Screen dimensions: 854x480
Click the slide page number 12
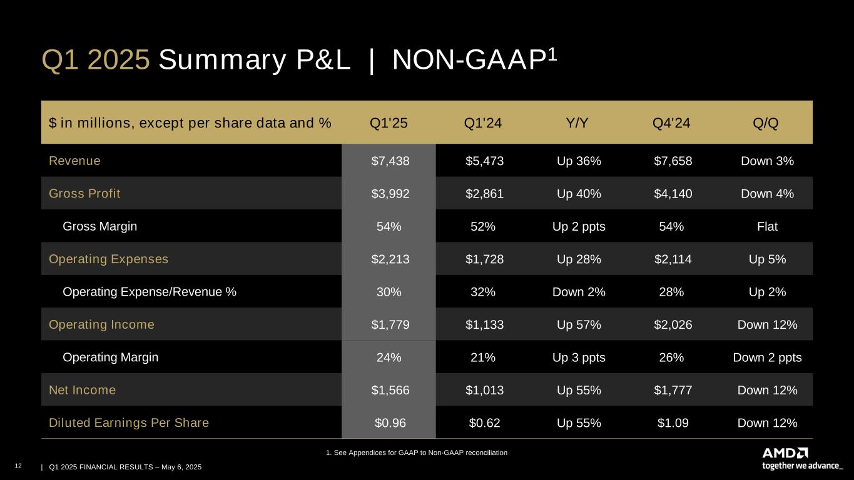[x=19, y=467]
